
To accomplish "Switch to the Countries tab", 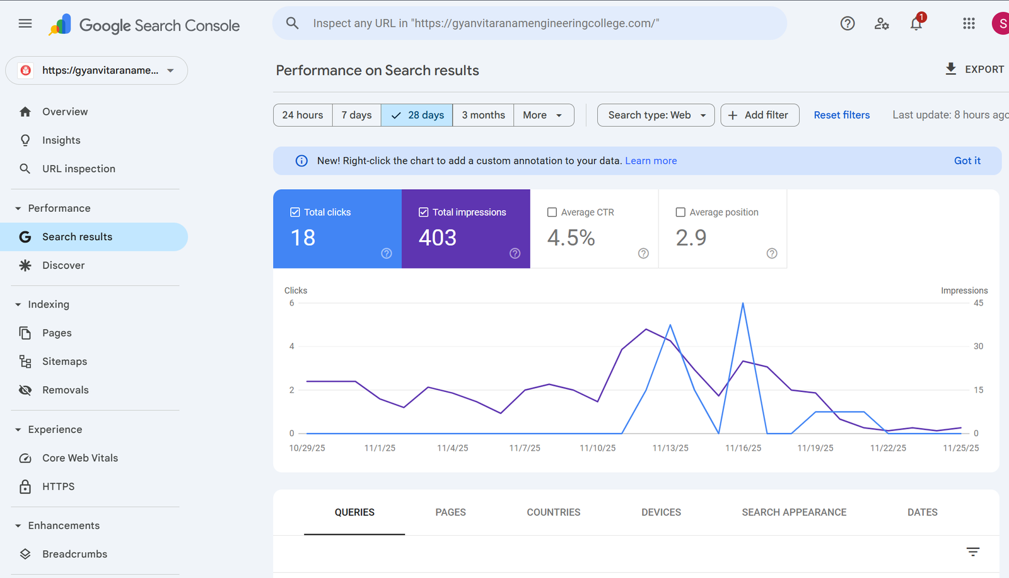I will 553,512.
